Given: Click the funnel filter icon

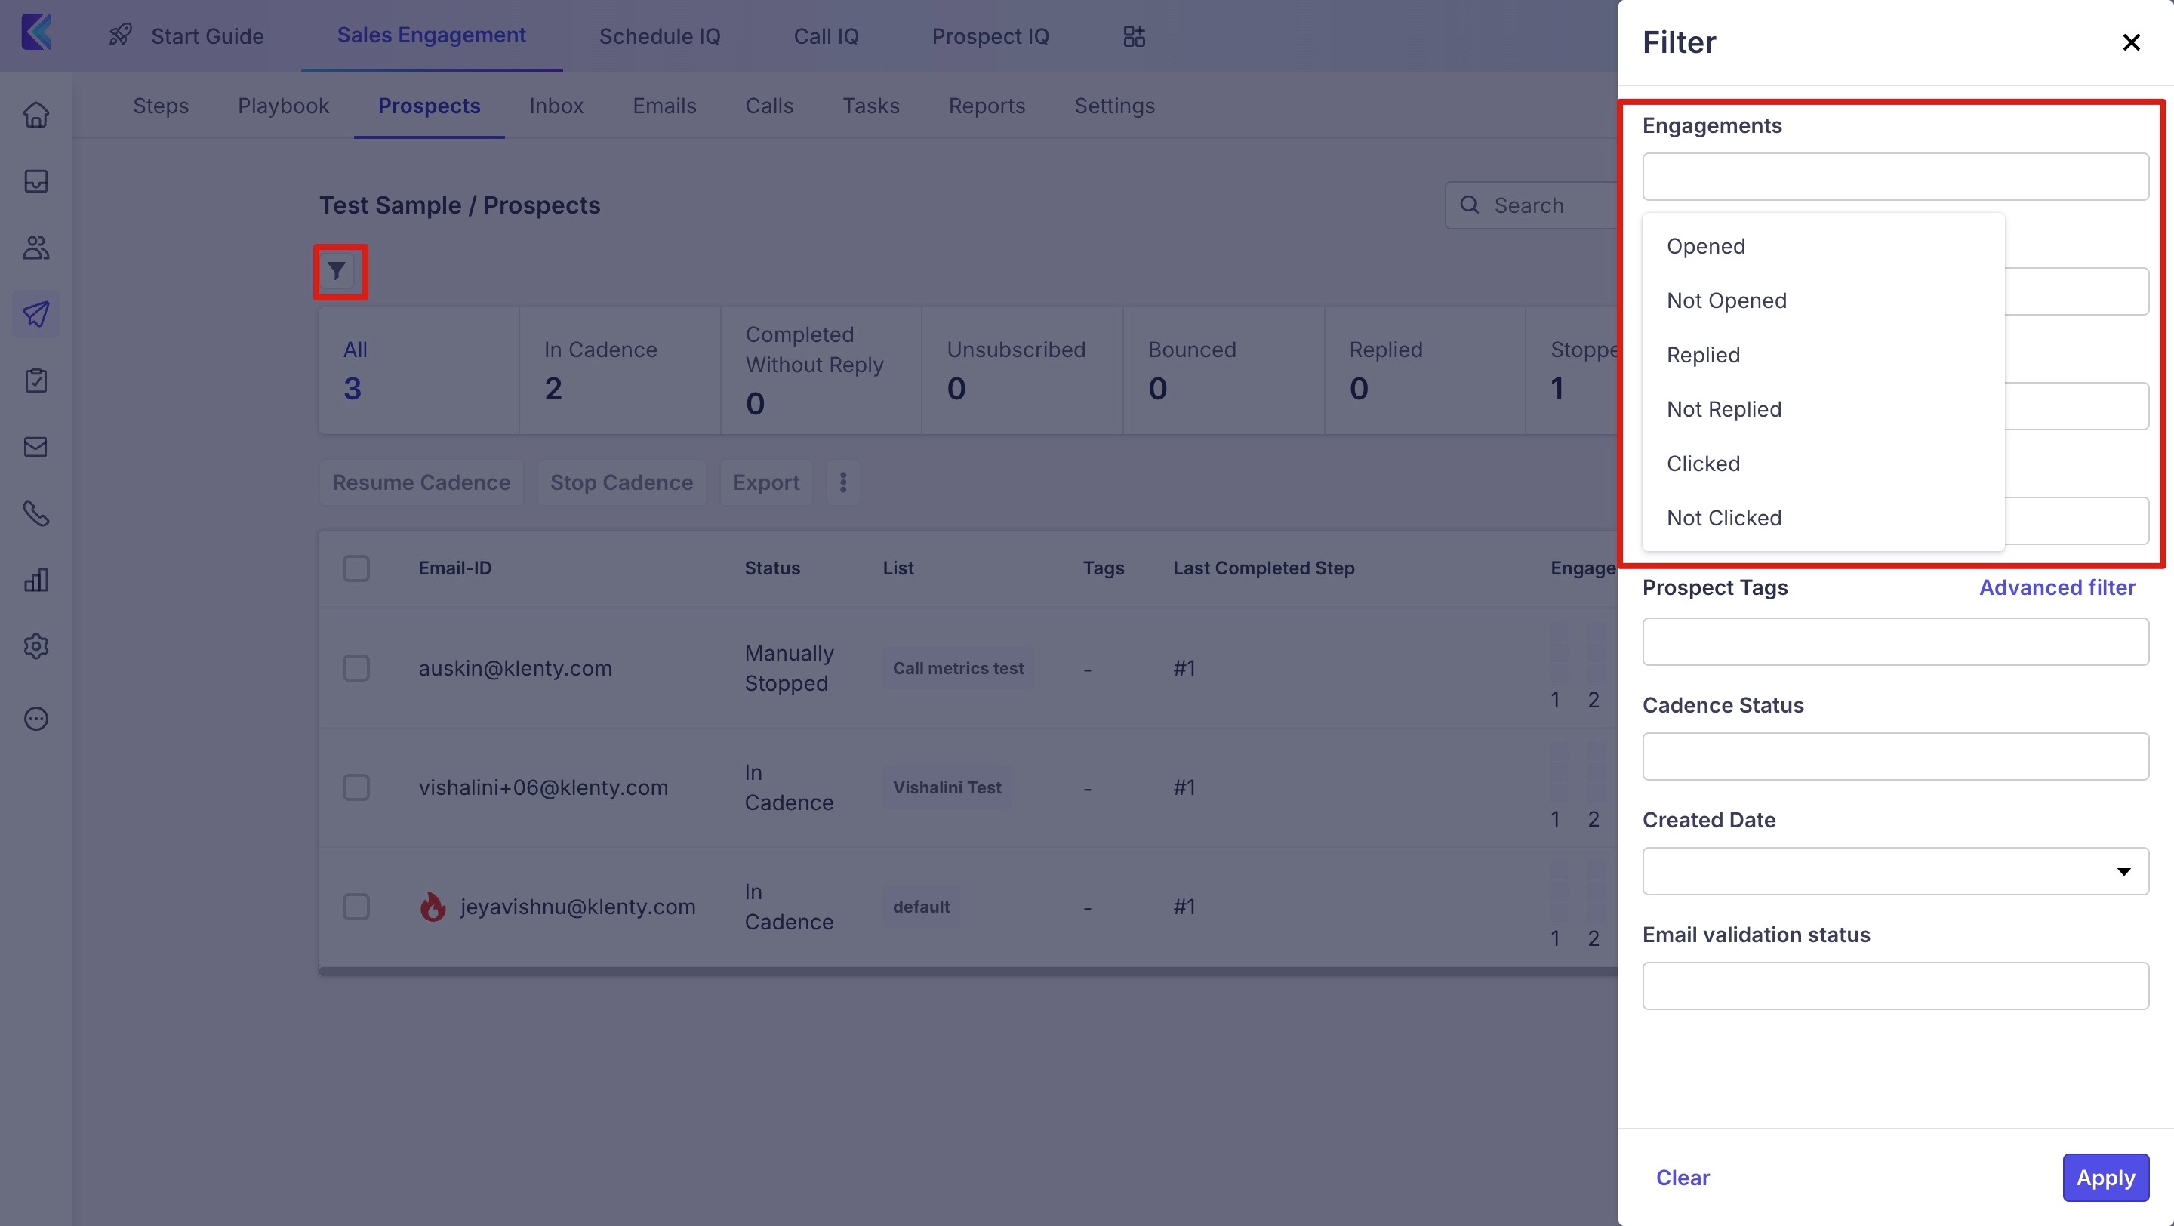Looking at the screenshot, I should pos(337,271).
